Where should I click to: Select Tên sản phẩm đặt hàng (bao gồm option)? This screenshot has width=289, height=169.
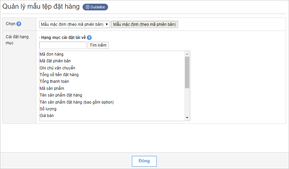pos(77,102)
